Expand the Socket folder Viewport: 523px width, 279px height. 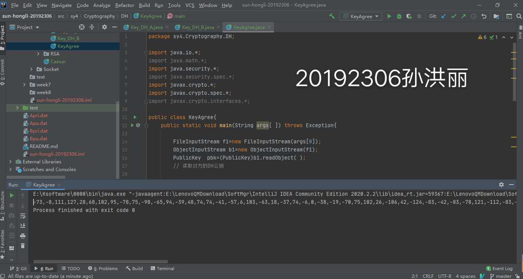[31, 69]
